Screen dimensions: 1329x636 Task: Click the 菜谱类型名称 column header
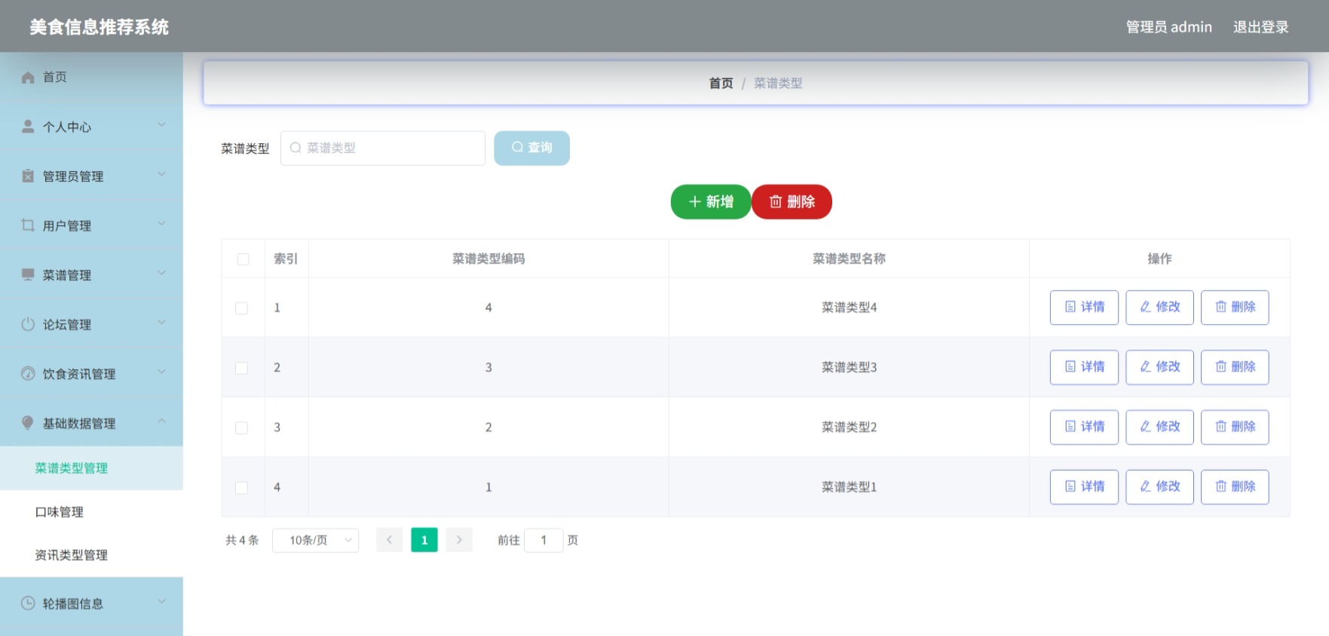849,258
